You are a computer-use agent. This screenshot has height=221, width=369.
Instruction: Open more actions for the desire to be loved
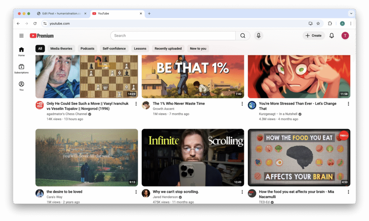tap(136, 192)
